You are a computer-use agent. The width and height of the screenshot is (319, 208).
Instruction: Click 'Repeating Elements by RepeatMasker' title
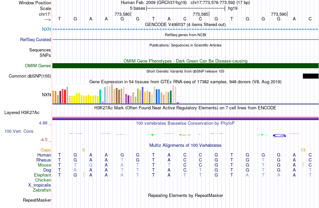click(185, 195)
